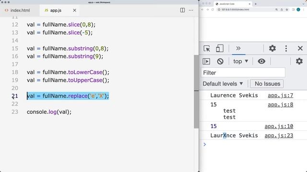Focus the console Filter field
Image resolution: width=307 pixels, height=172 pixels.
pyautogui.click(x=243, y=73)
